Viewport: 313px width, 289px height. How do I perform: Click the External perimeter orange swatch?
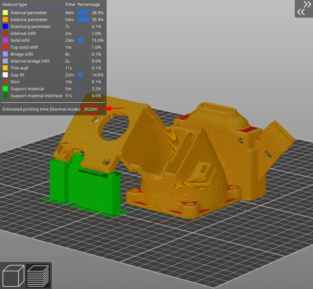coord(5,20)
